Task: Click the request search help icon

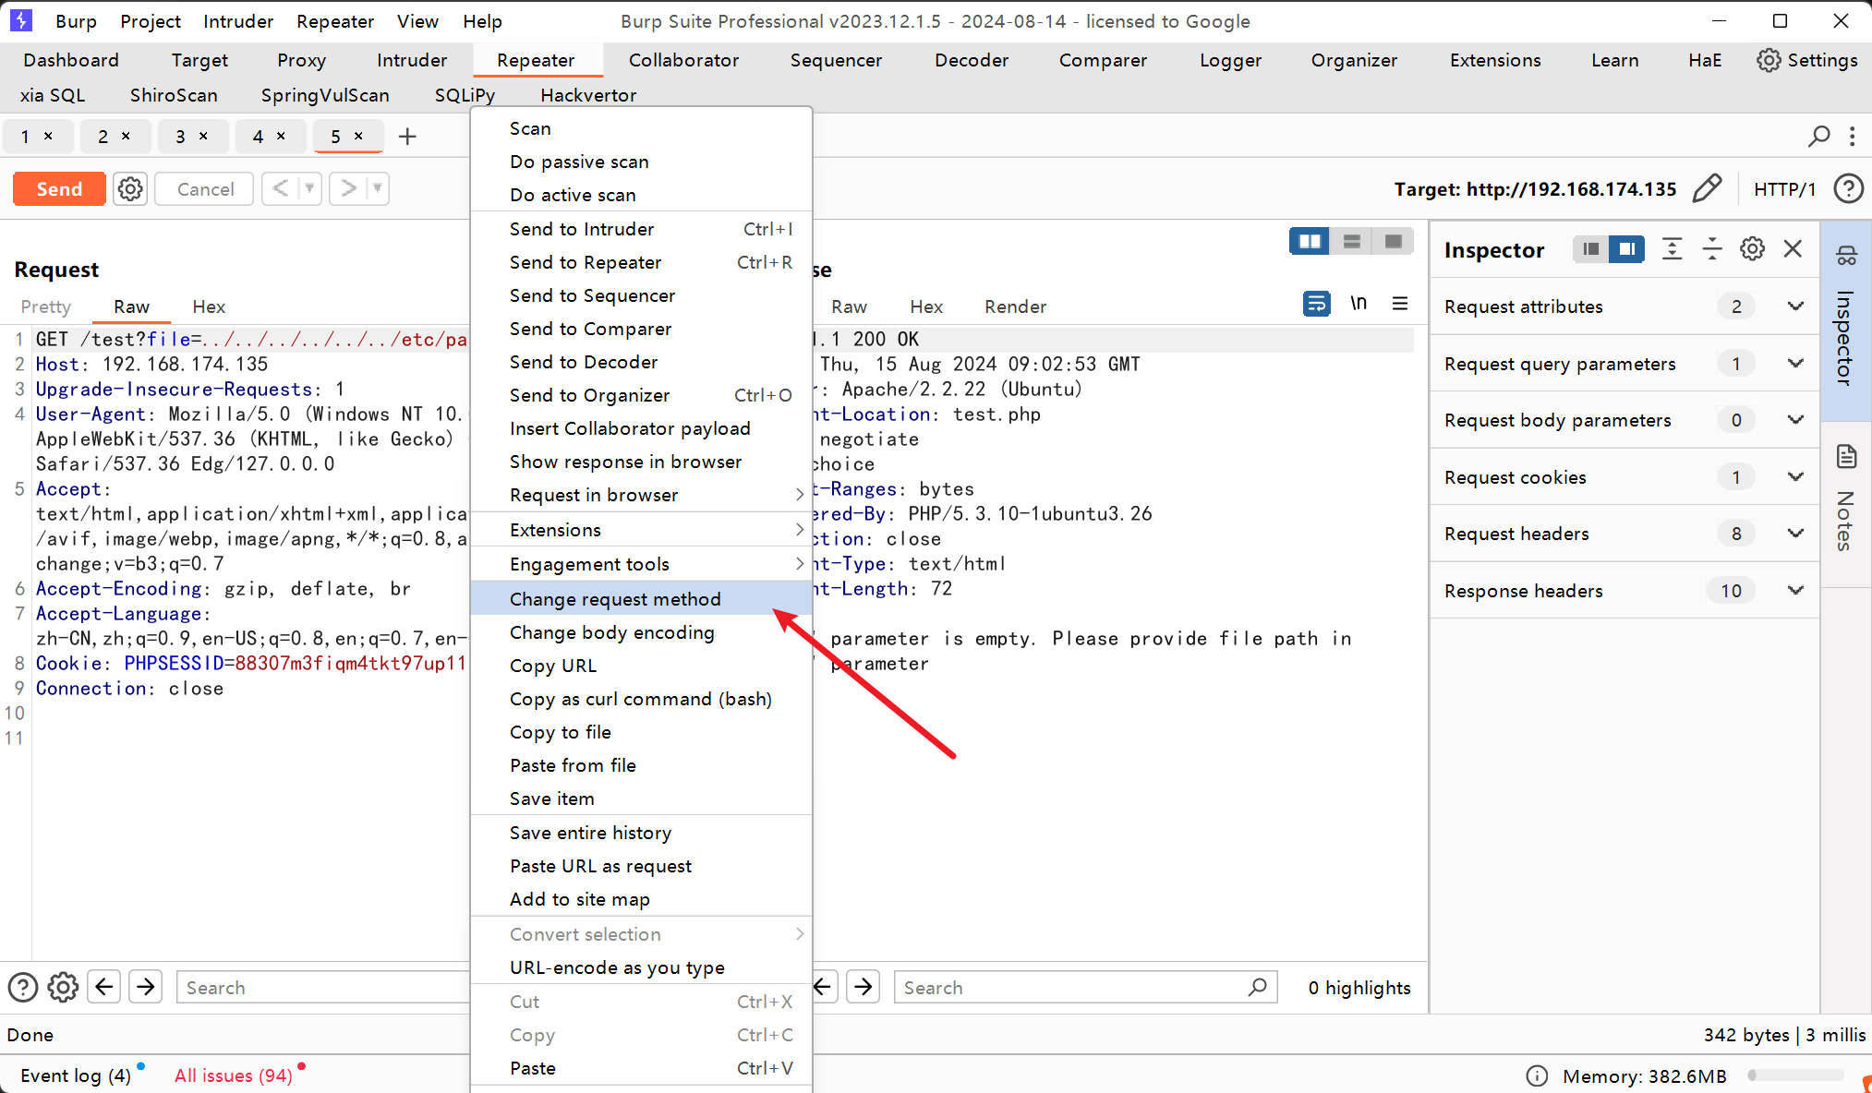Action: tap(22, 988)
